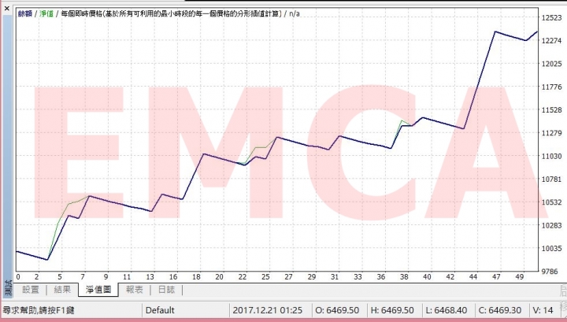This screenshot has height=322, width=567.
Task: Click the 12523 axis value
Action: tap(552, 17)
